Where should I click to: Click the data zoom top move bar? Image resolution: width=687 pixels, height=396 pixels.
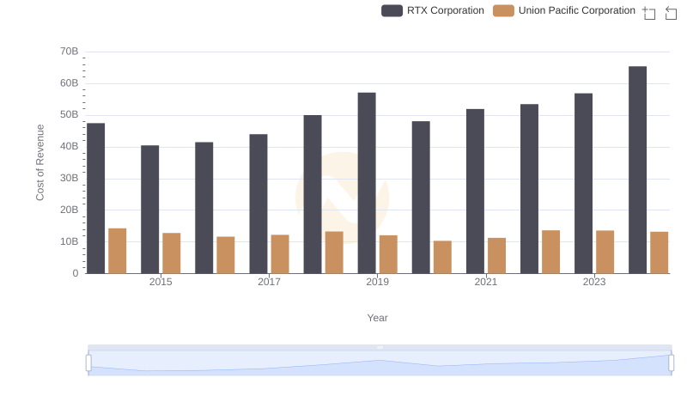(380, 347)
